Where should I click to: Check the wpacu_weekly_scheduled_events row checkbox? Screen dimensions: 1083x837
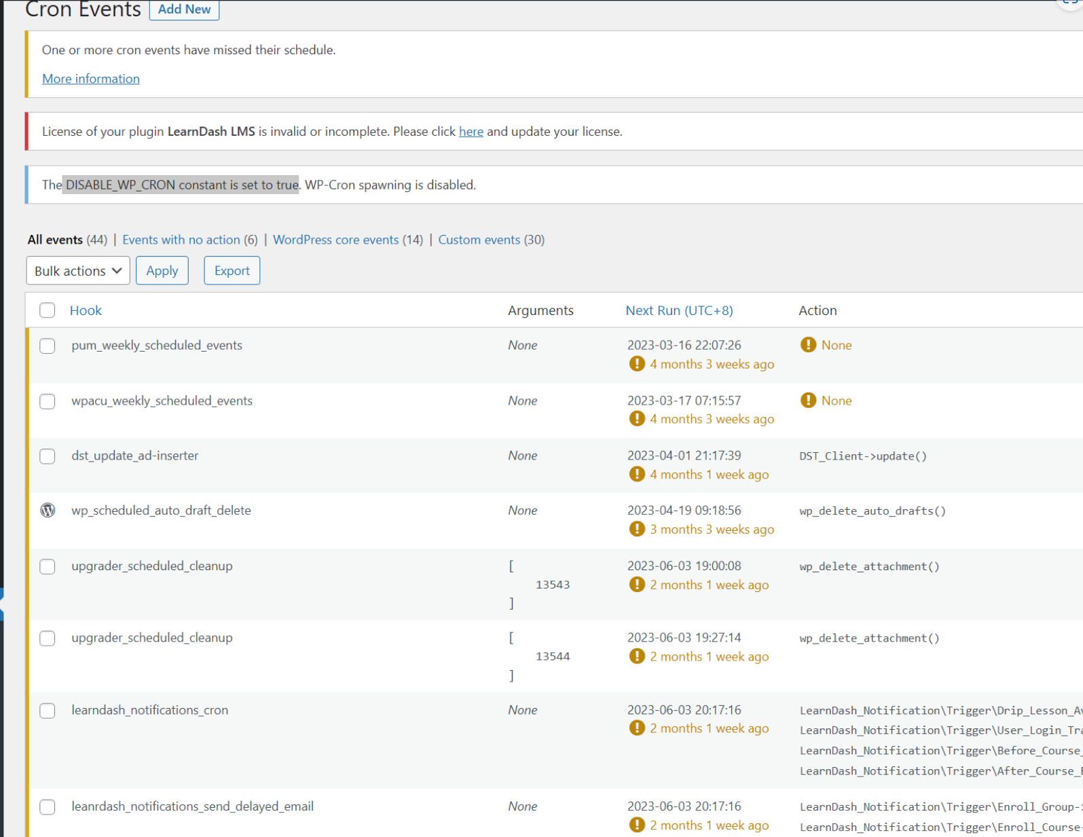tap(48, 401)
